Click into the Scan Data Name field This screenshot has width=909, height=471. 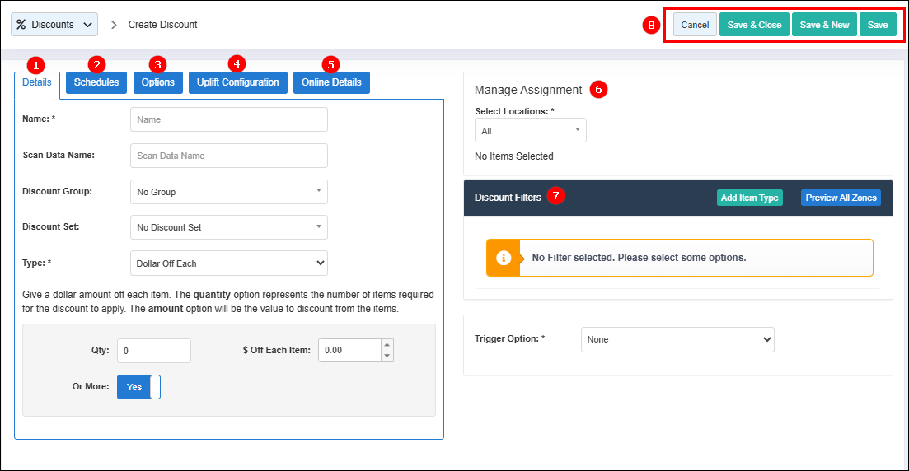click(x=229, y=156)
